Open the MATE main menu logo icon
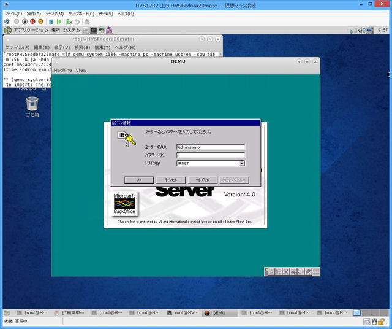The image size is (392, 329). pos(8,30)
